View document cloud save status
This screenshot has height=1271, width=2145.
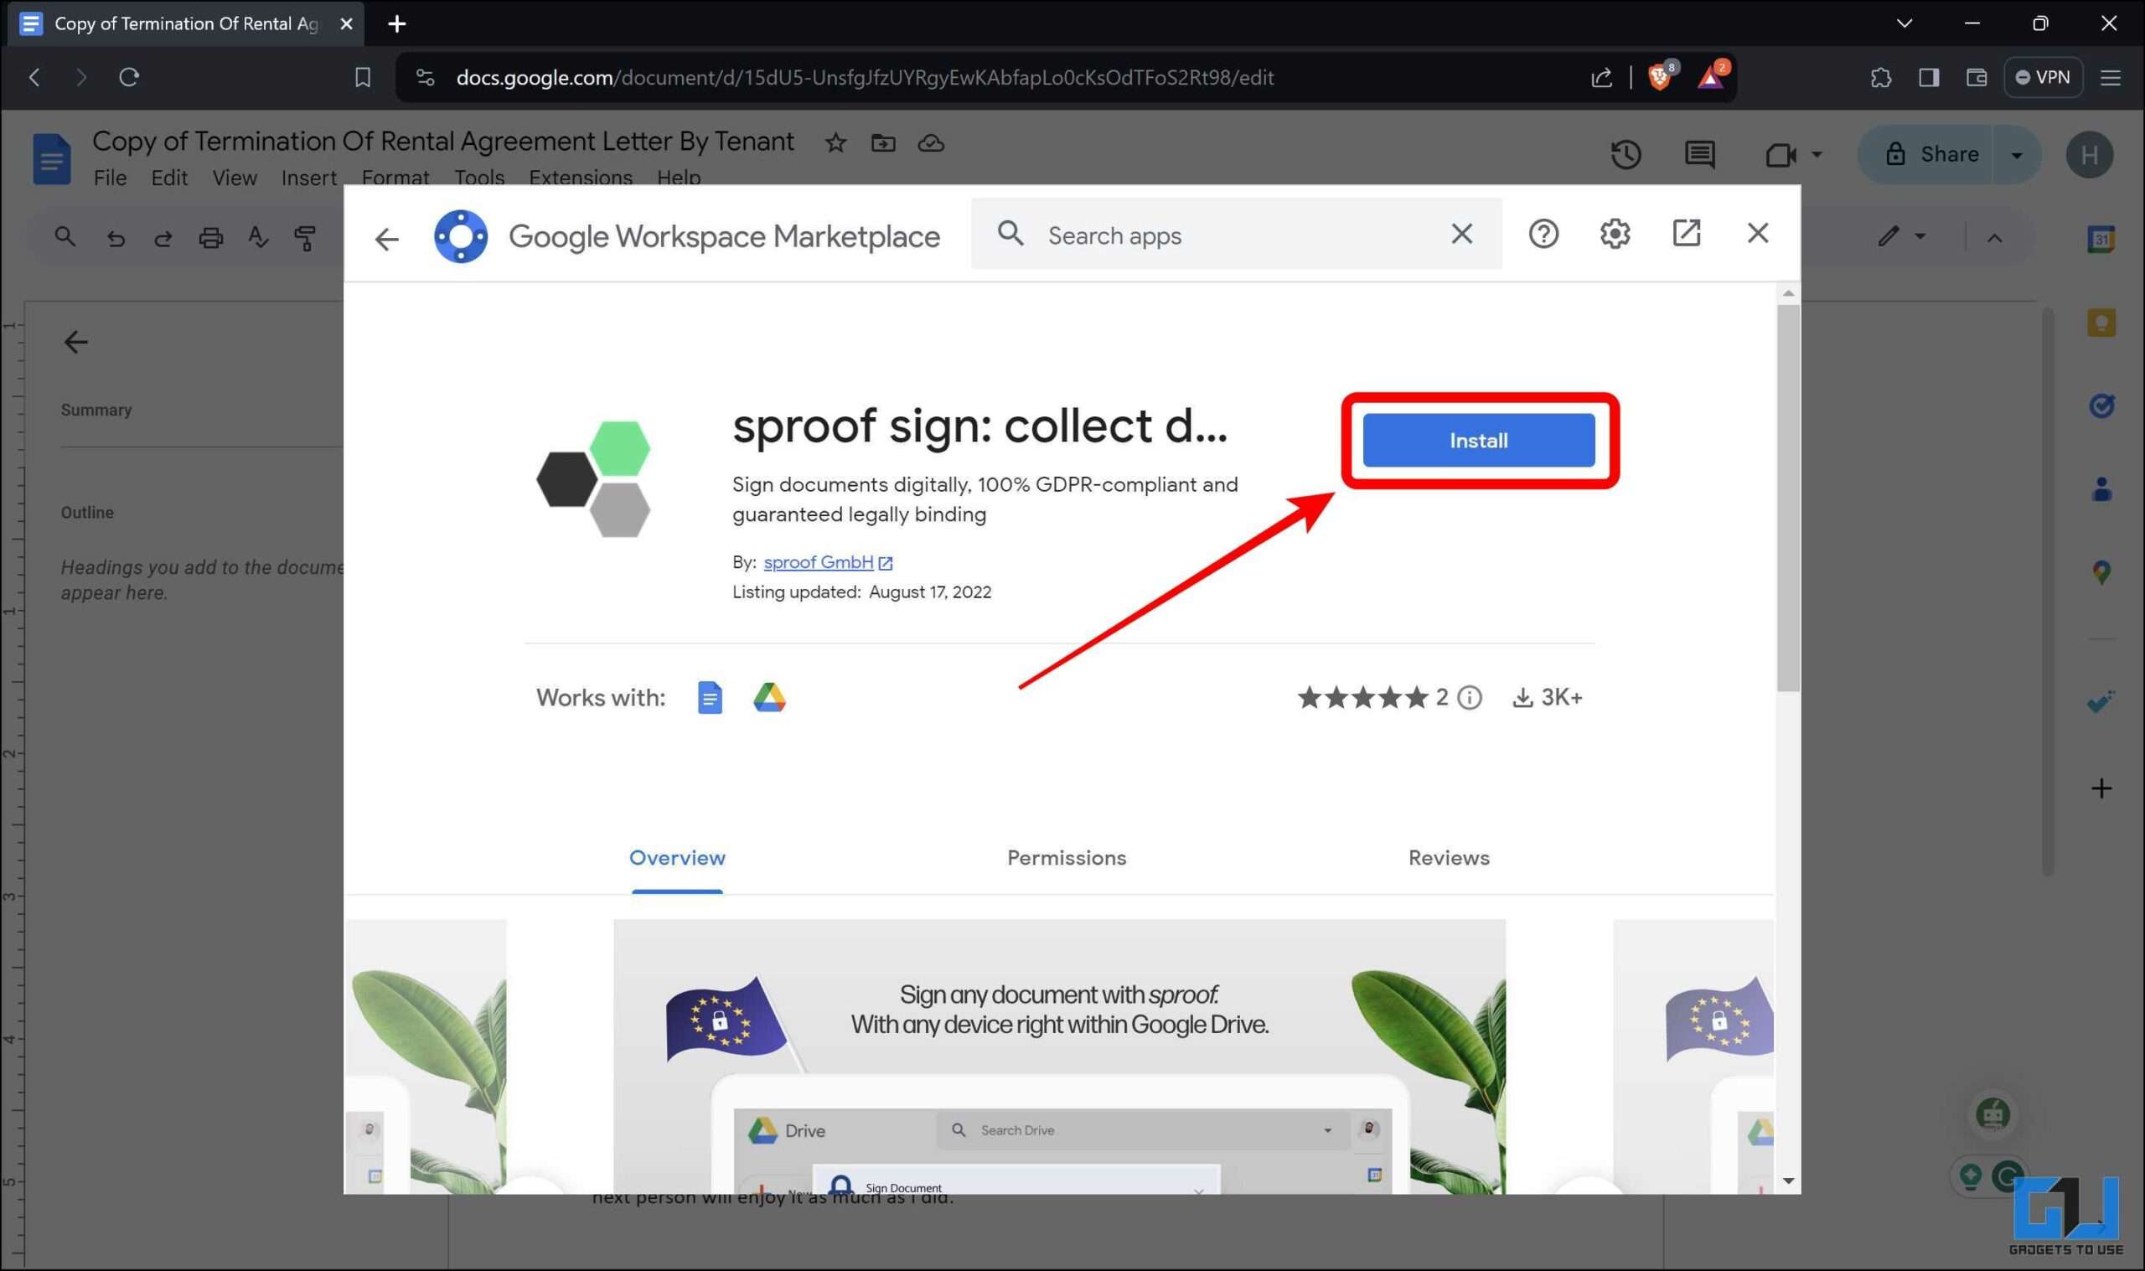click(x=931, y=143)
